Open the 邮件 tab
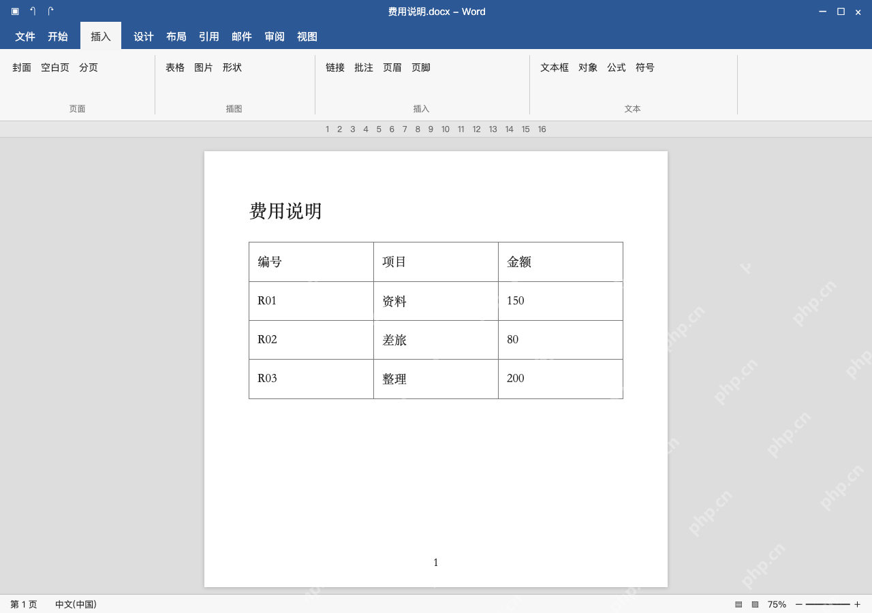Screen dimensions: 872x613 point(242,37)
